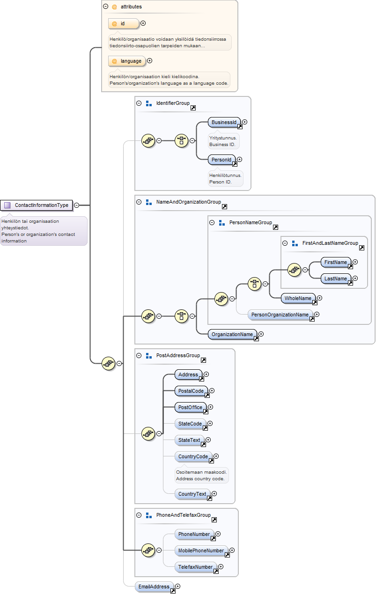Click the choice compositor icon in IdentifierGroup

tap(182, 140)
